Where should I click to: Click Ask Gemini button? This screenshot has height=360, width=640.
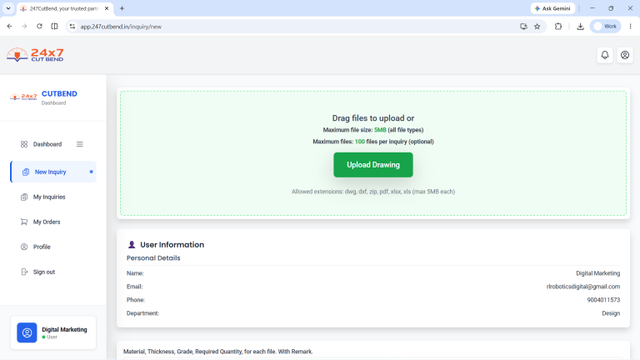pyautogui.click(x=552, y=8)
